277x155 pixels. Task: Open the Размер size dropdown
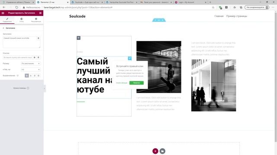pyautogui.click(x=31, y=63)
